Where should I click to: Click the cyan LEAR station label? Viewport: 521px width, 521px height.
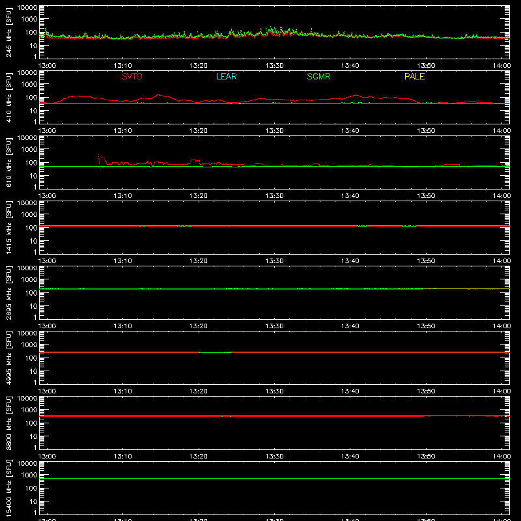click(x=226, y=76)
